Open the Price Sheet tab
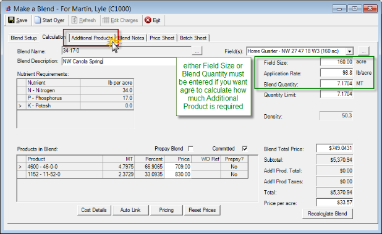Viewport: 382px width, 234px height. pos(162,38)
